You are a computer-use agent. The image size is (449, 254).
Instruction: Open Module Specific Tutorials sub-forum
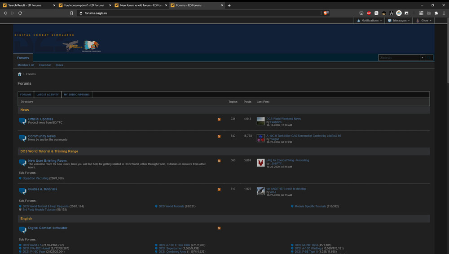click(x=310, y=206)
